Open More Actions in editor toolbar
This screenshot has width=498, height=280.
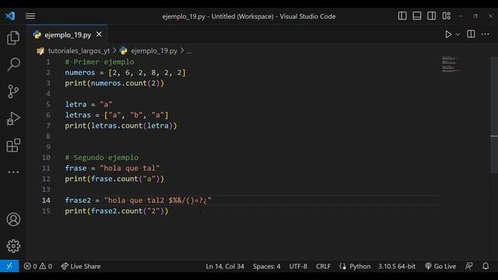tap(485, 34)
